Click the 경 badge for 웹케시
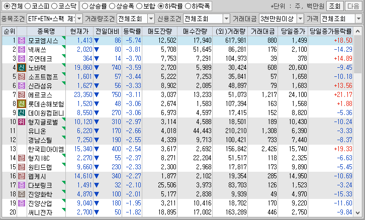The width and height of the screenshot is (365, 220). pos(22,176)
